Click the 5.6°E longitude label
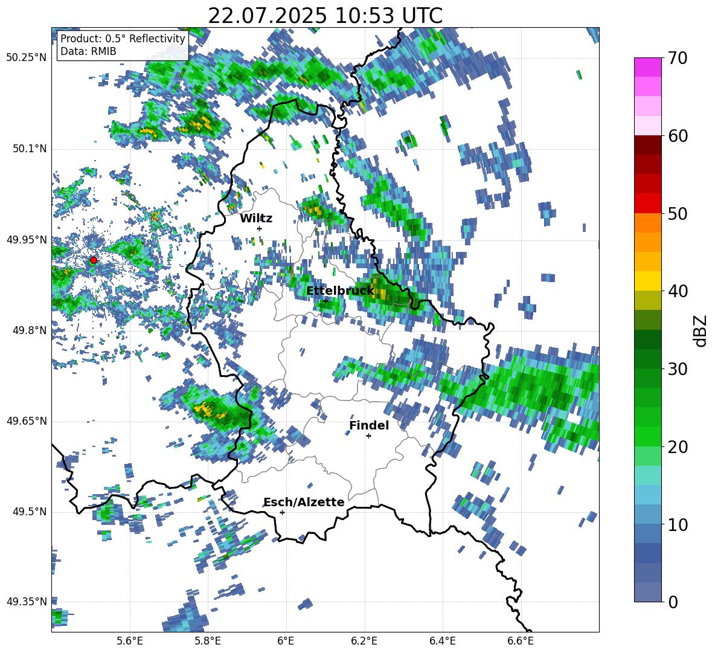The image size is (715, 653). 130,641
